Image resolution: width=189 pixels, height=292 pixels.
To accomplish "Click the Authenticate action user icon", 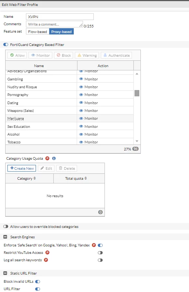I will coord(105,55).
